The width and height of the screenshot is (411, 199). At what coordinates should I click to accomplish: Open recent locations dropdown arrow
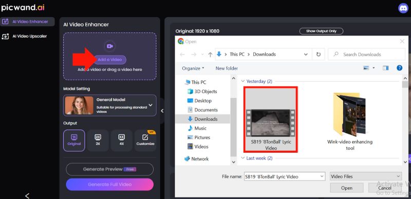pyautogui.click(x=202, y=55)
